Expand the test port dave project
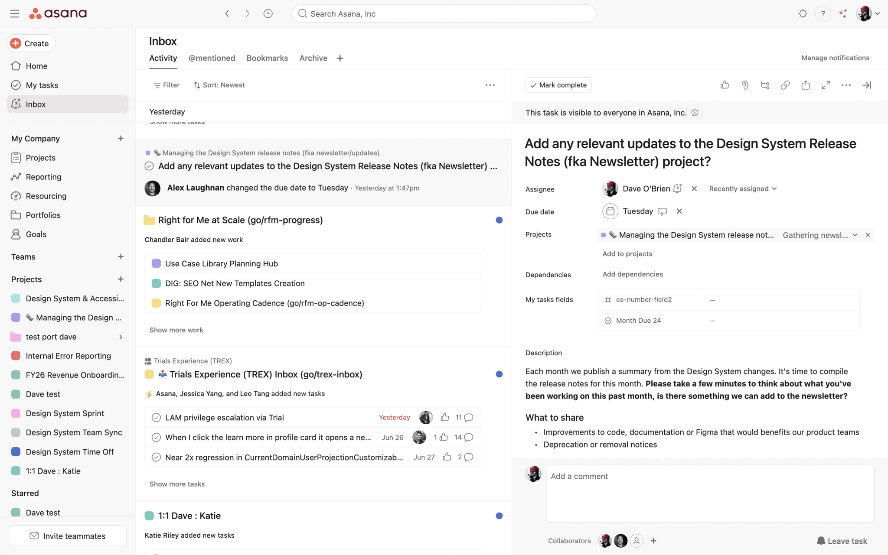The width and height of the screenshot is (888, 555). coord(121,337)
